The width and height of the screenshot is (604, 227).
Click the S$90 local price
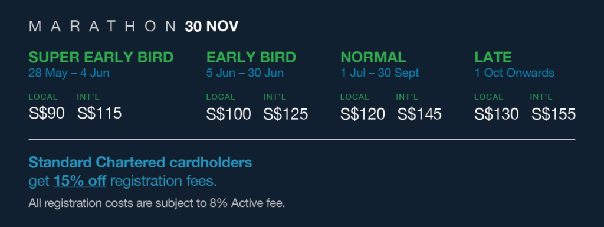tap(47, 113)
